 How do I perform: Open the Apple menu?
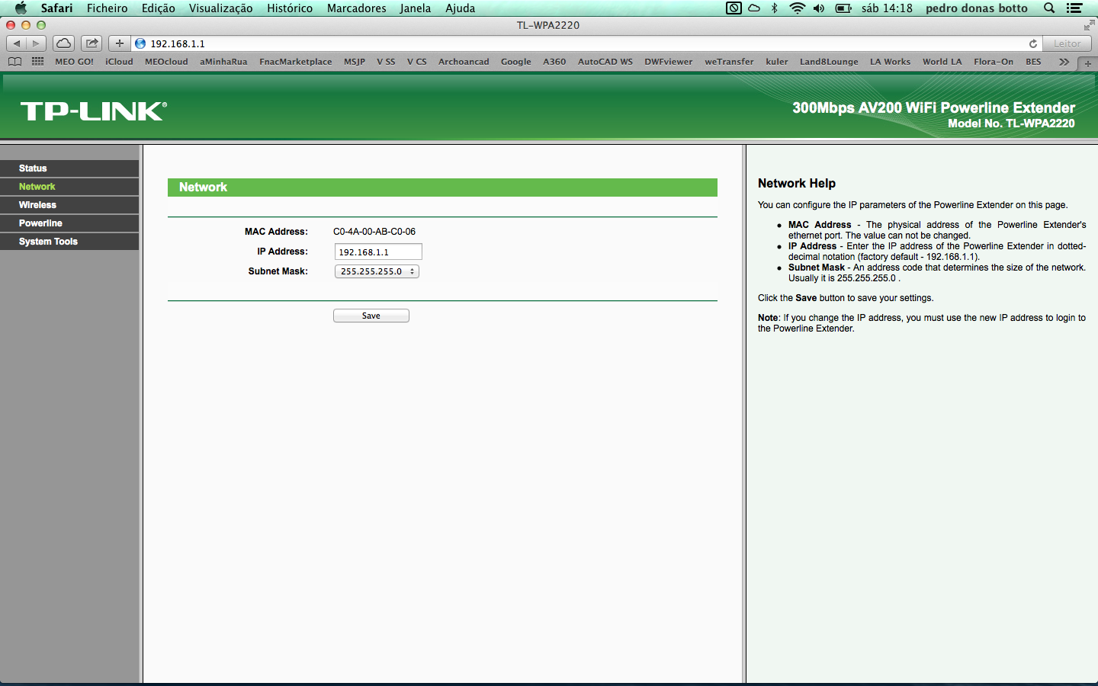click(21, 8)
